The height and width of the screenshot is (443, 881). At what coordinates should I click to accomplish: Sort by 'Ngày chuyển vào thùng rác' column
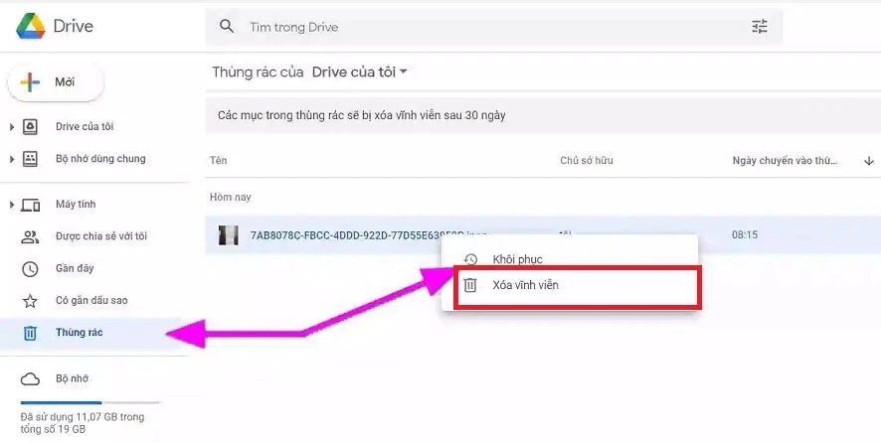(x=785, y=161)
